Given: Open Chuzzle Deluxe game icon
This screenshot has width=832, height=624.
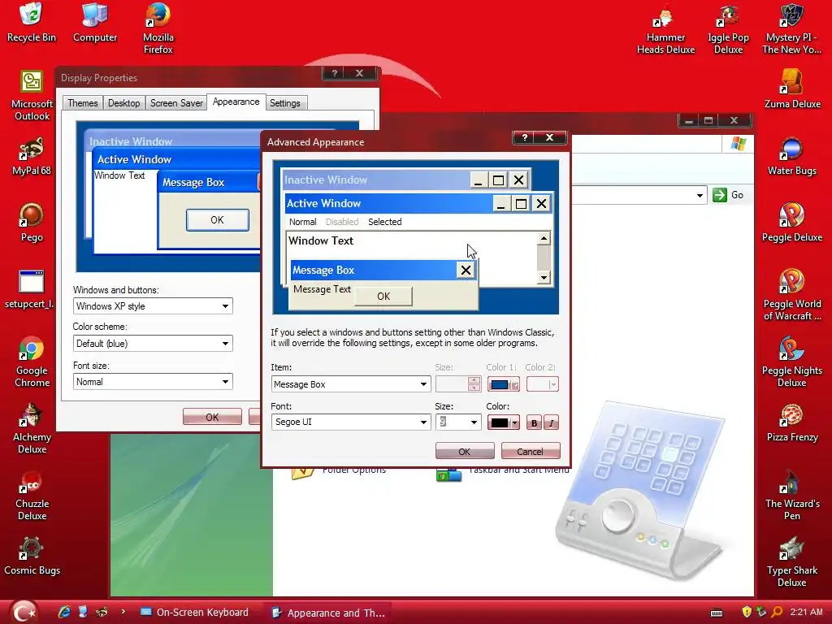Looking at the screenshot, I should click(32, 496).
